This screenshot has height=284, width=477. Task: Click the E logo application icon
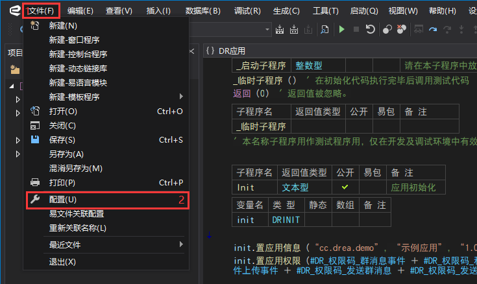click(10, 10)
